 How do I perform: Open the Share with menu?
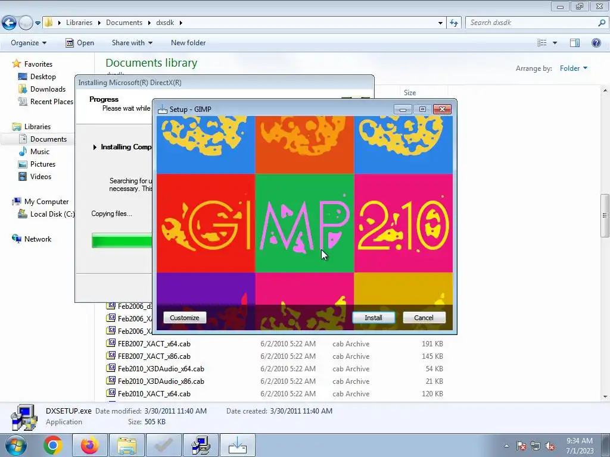tap(132, 43)
